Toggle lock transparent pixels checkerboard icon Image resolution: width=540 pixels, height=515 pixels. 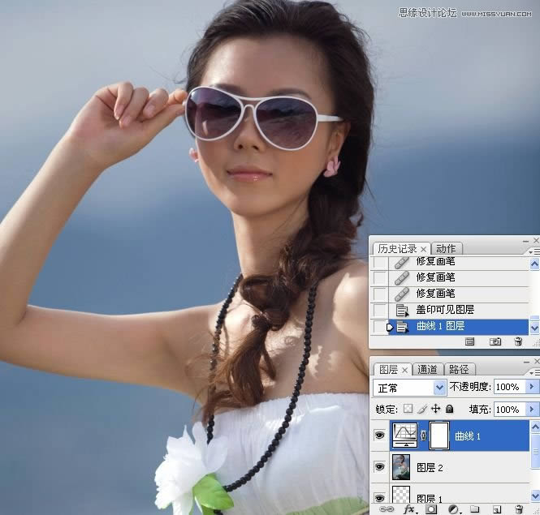click(x=408, y=410)
